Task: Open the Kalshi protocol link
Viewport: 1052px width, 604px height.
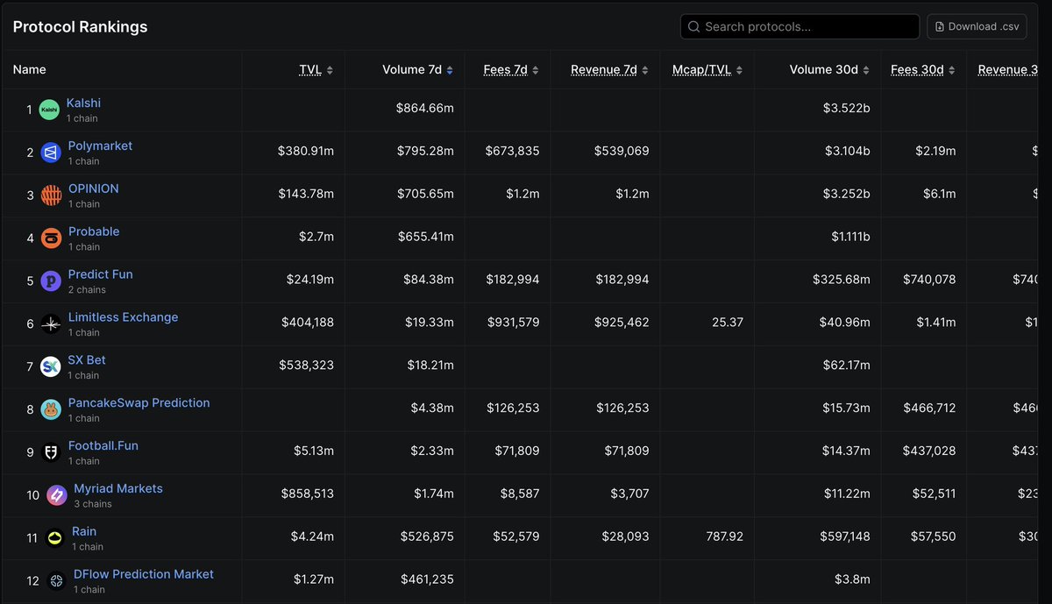Action: 83,103
